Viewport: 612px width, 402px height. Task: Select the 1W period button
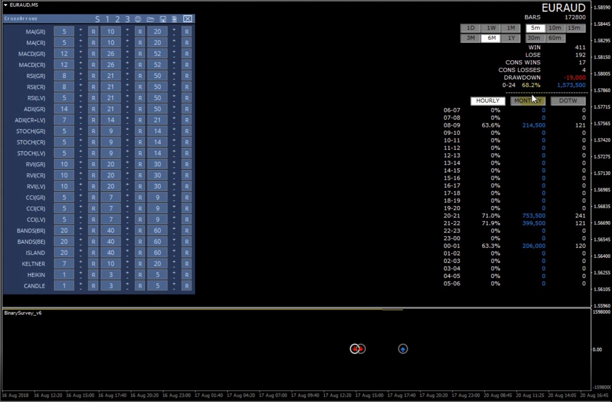tap(491, 28)
